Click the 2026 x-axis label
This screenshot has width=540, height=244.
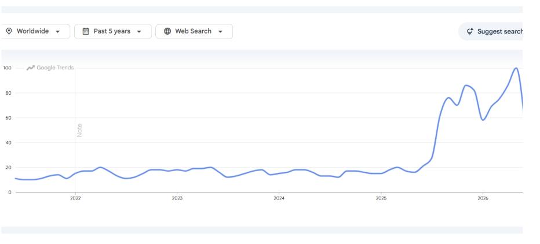tap(483, 198)
